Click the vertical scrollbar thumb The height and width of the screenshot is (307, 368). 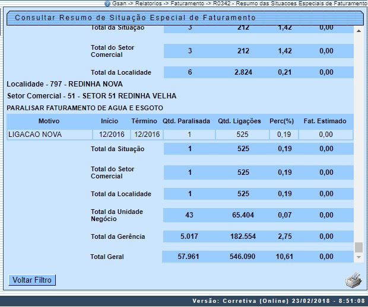[x=359, y=248]
